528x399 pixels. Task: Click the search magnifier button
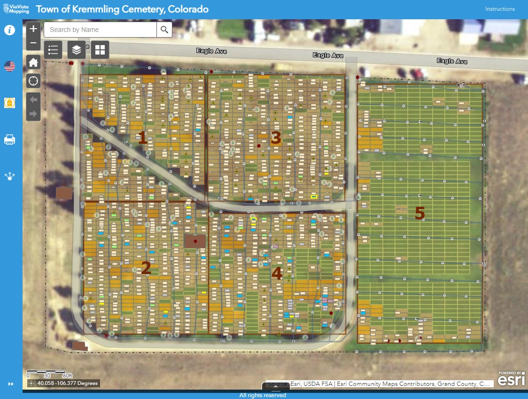pyautogui.click(x=164, y=29)
